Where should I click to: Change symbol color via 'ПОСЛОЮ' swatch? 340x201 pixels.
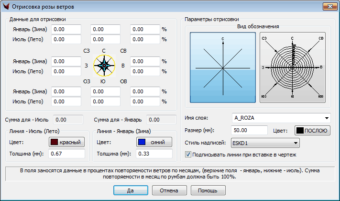pos(311,131)
